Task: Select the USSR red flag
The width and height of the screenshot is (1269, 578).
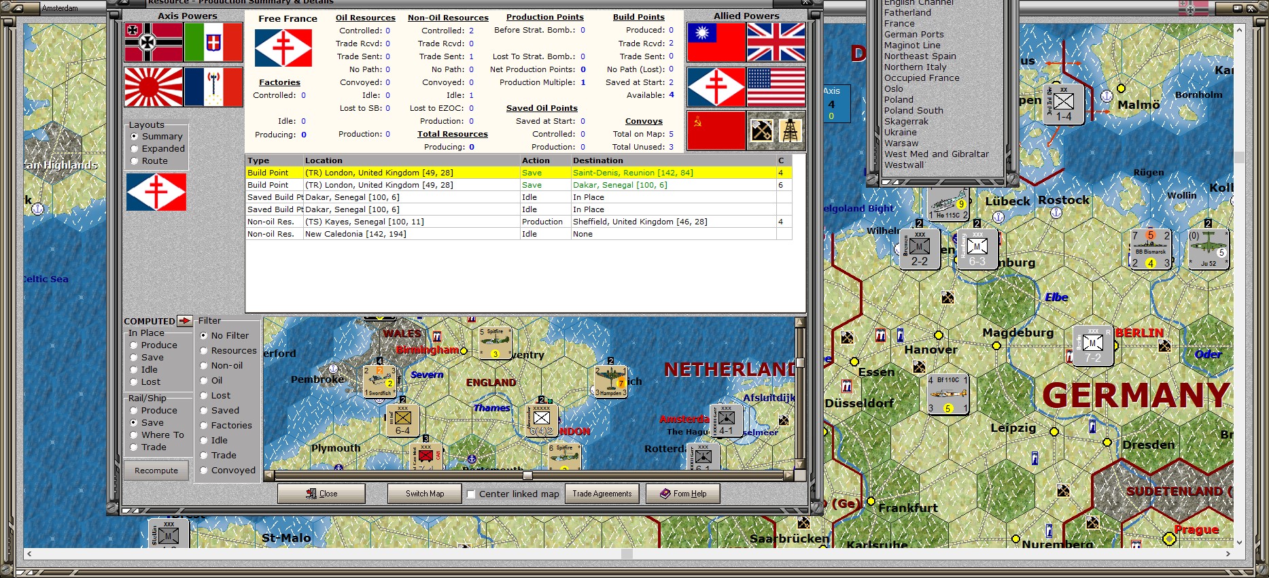Action: 716,131
